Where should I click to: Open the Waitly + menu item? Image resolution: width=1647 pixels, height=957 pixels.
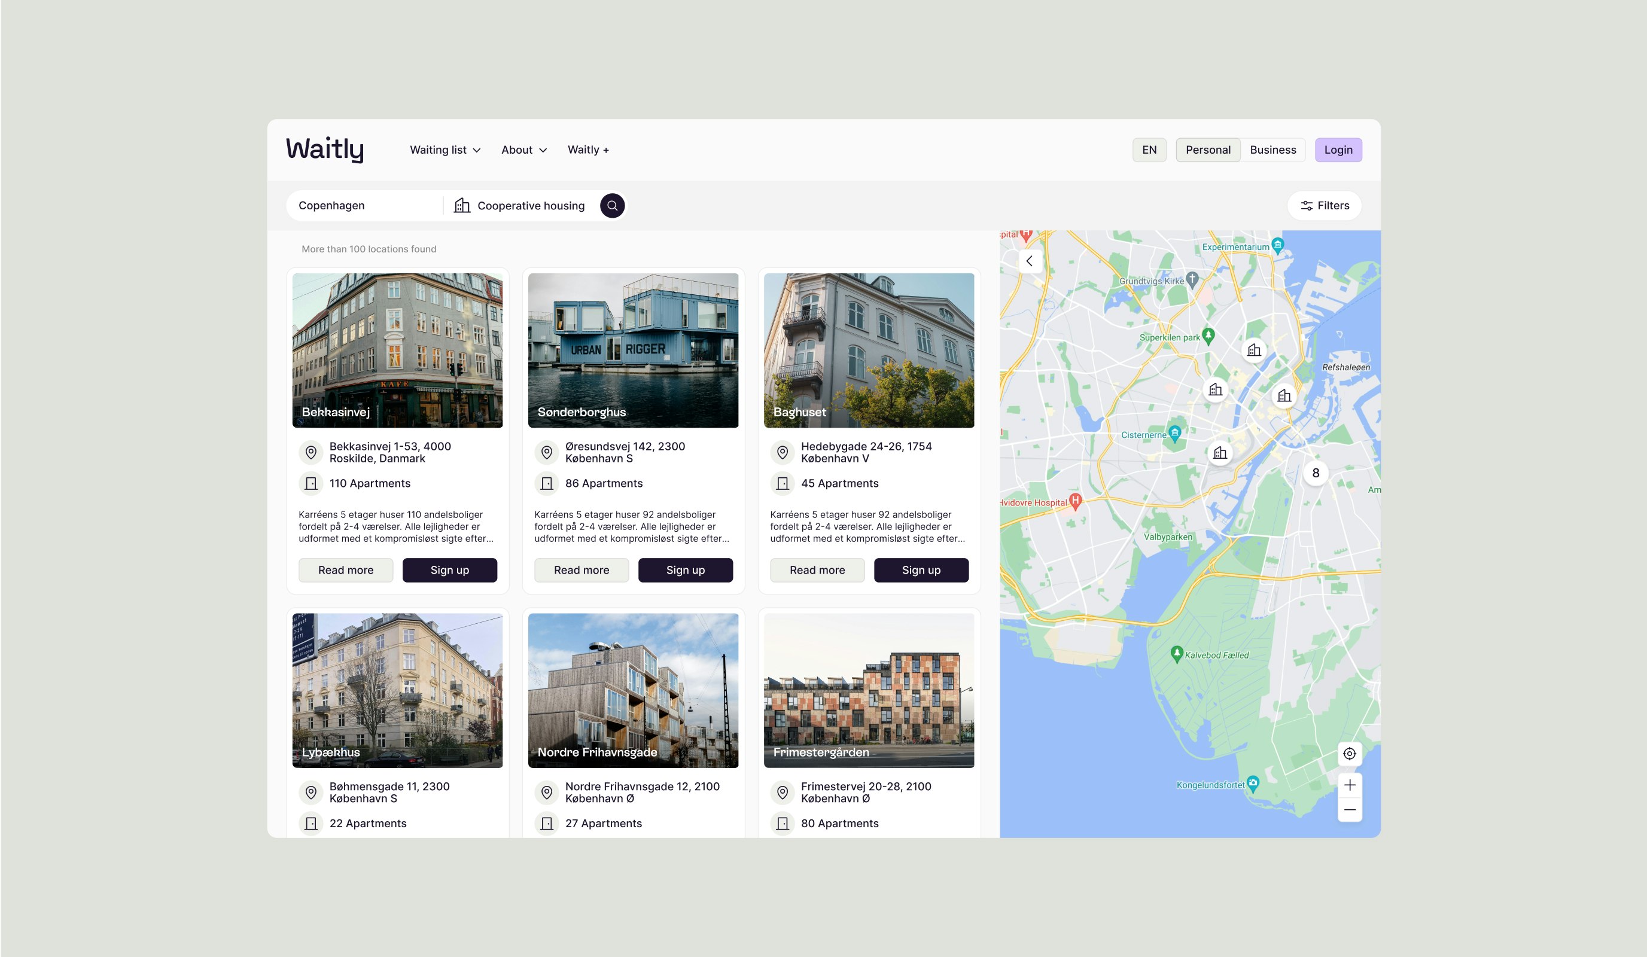click(x=588, y=150)
